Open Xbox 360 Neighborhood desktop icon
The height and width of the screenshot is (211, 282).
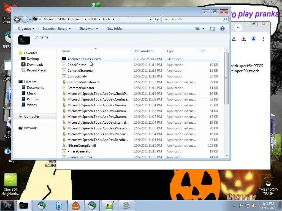pos(10,184)
